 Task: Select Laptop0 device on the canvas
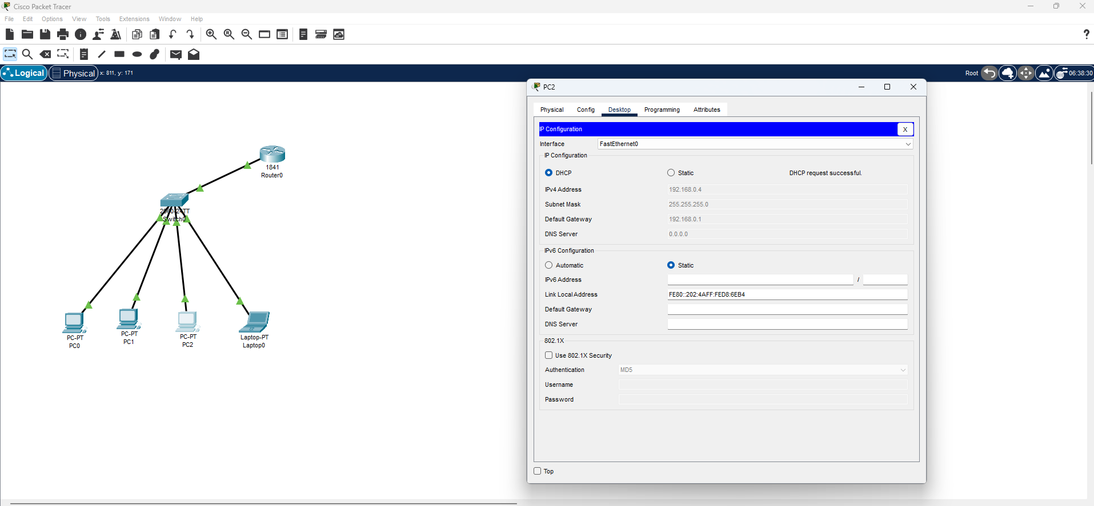click(x=255, y=322)
